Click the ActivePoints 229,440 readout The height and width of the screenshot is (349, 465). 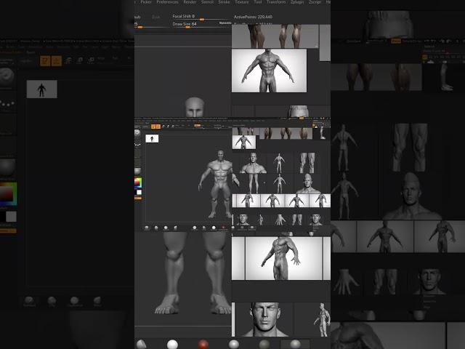point(253,17)
